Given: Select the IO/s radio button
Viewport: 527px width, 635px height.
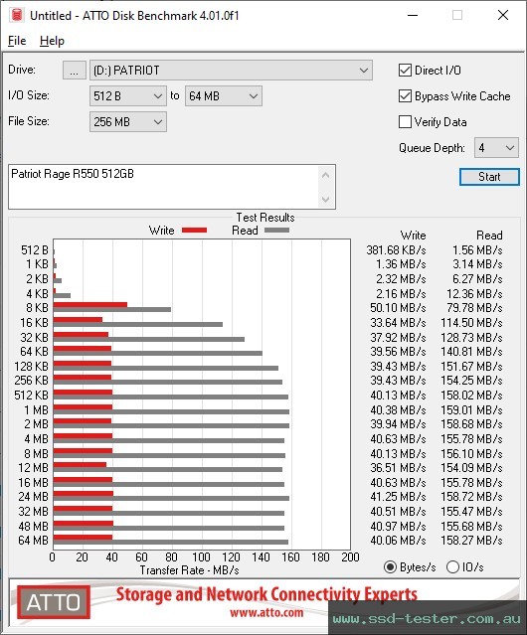Looking at the screenshot, I should tap(452, 567).
